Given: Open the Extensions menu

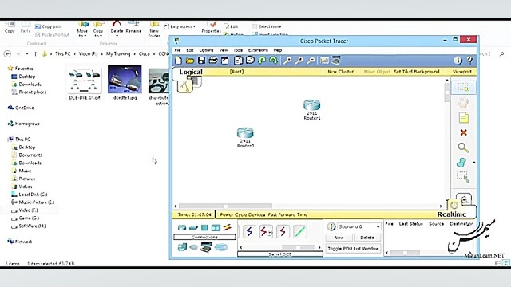Looking at the screenshot, I should tap(258, 50).
